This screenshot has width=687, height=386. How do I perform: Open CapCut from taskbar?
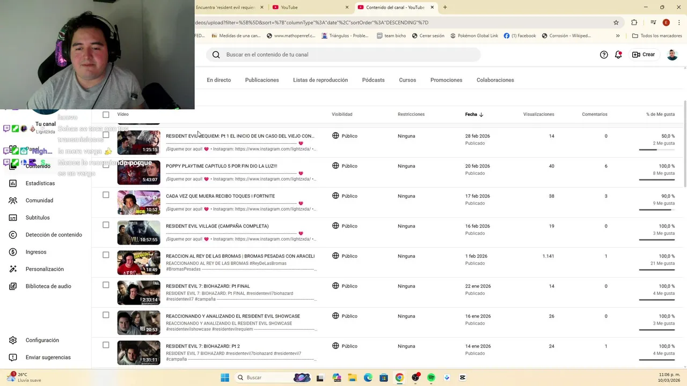463,377
